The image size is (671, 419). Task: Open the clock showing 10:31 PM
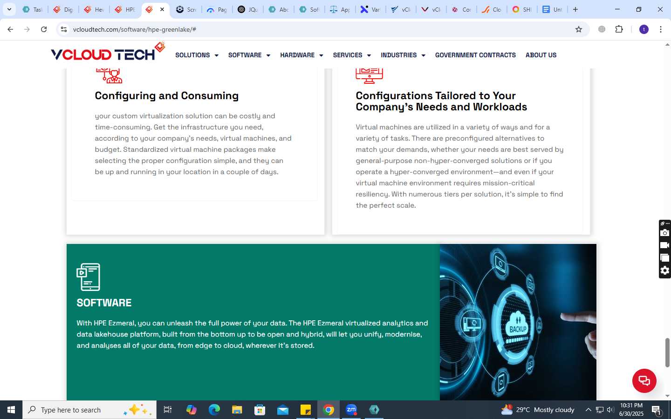click(x=631, y=410)
